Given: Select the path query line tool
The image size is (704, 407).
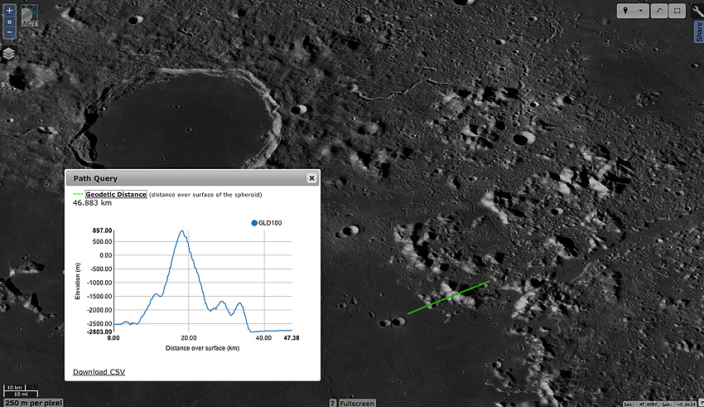Looking at the screenshot, I should pos(658,11).
